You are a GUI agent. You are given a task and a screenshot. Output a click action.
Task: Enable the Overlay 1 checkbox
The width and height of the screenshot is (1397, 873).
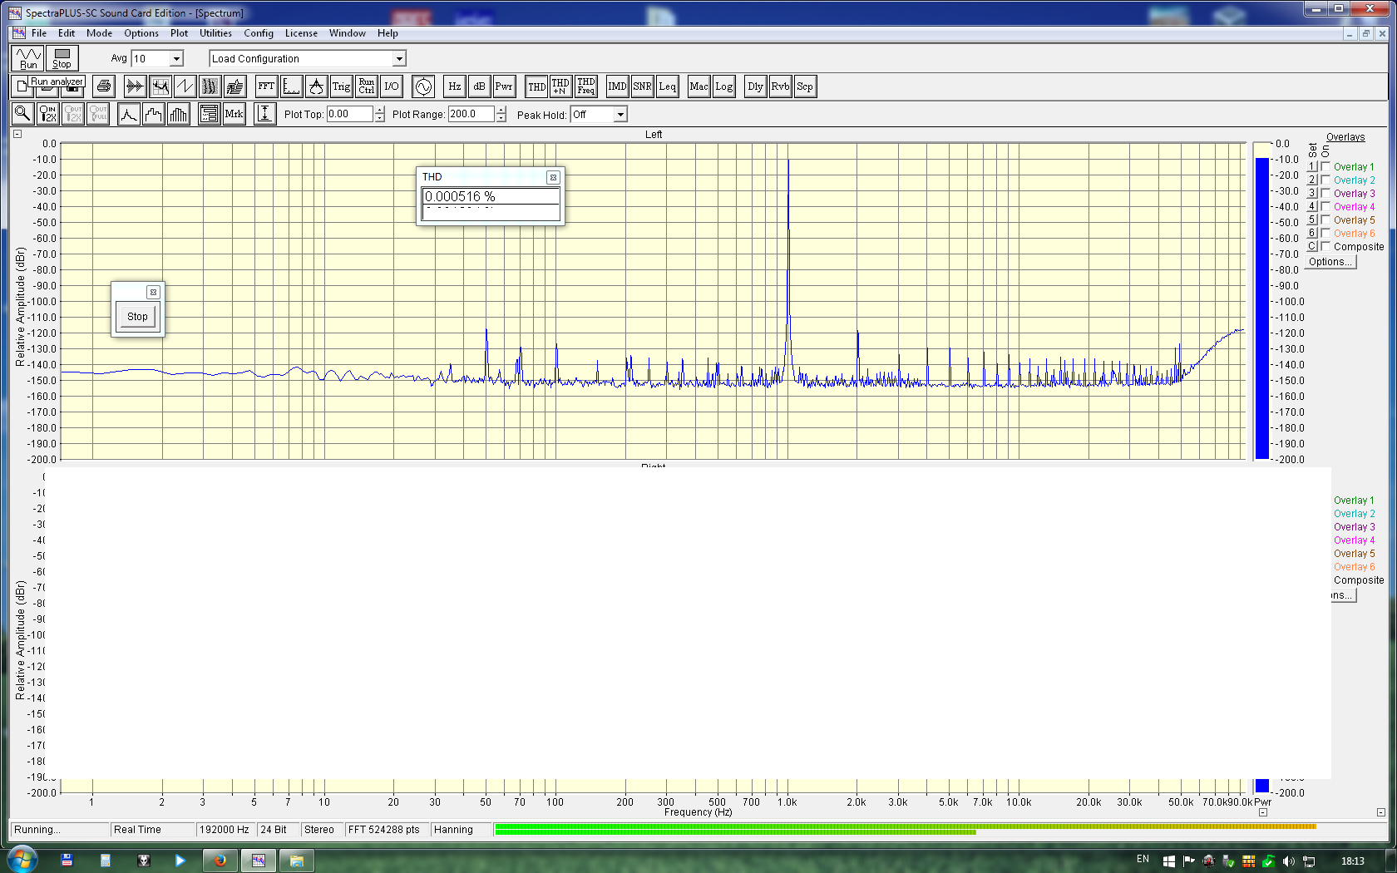click(x=1325, y=166)
